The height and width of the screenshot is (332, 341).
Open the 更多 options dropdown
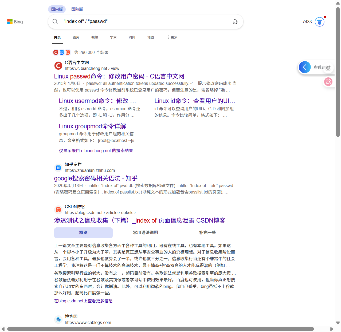coord(172,37)
